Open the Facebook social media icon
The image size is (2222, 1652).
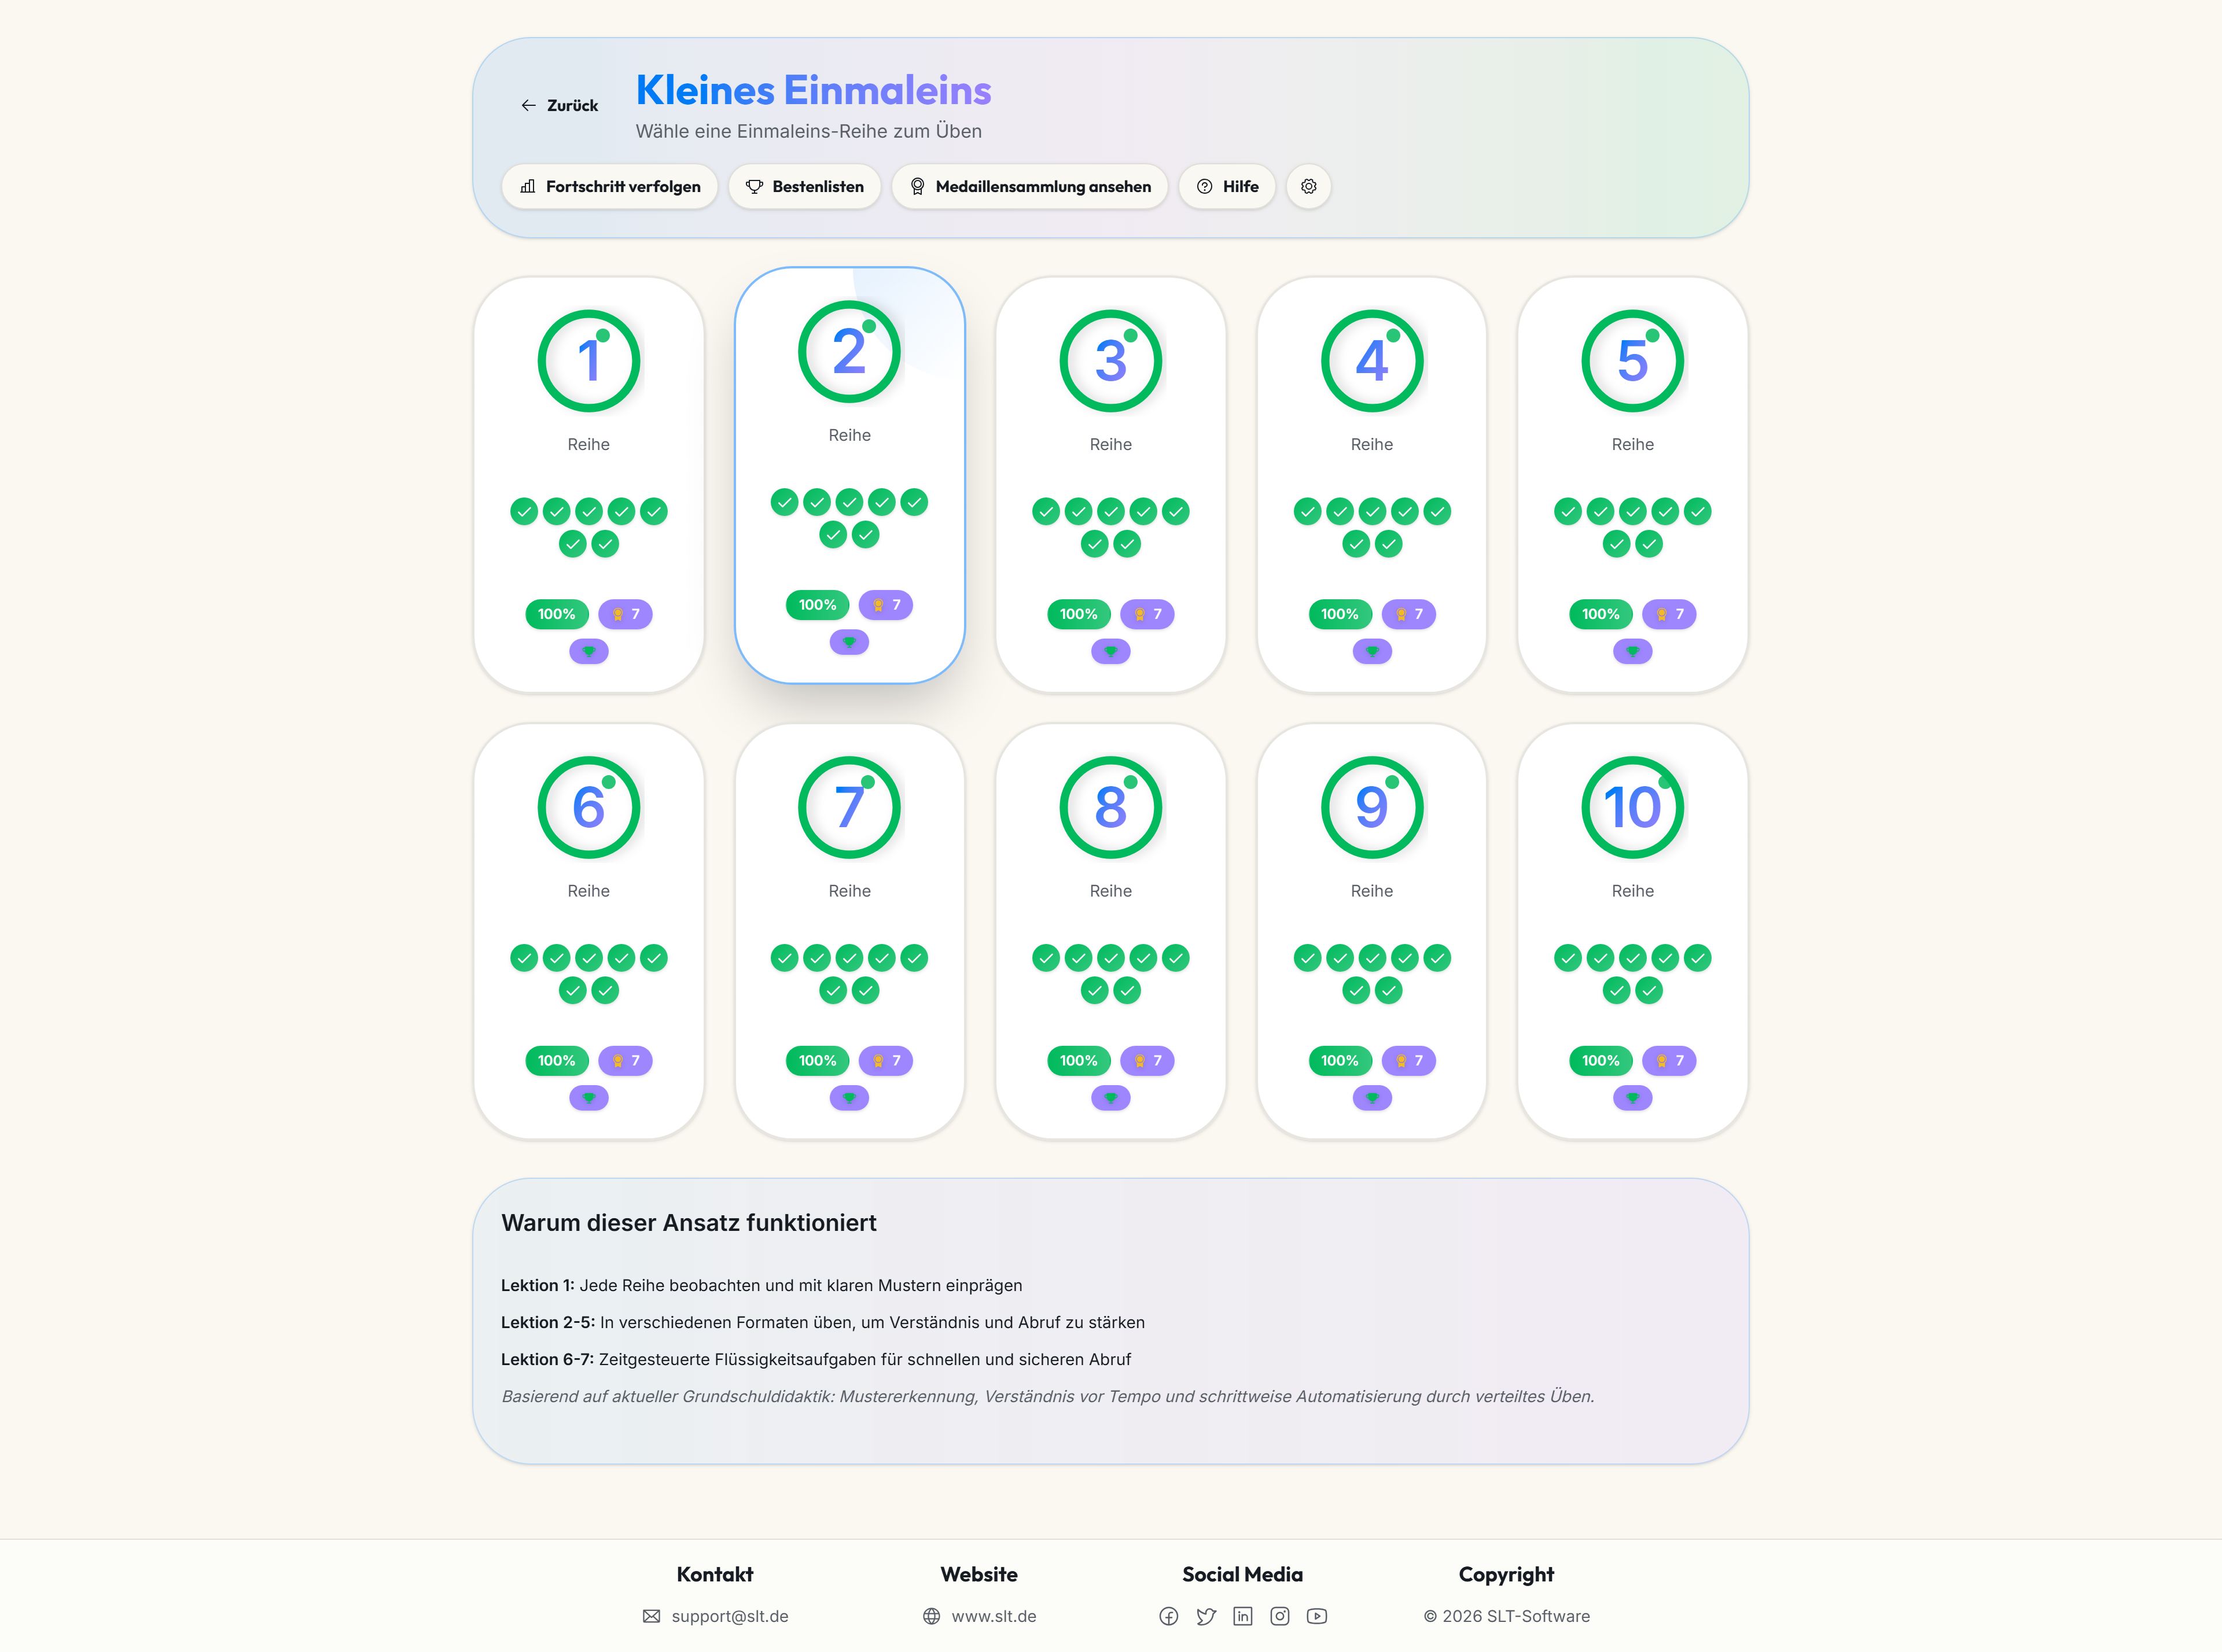coord(1168,1616)
